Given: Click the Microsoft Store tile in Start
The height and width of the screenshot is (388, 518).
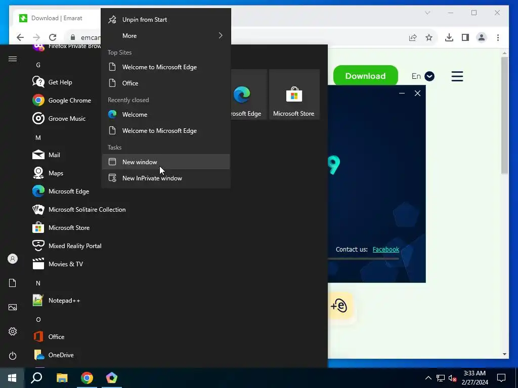Looking at the screenshot, I should pos(294,94).
